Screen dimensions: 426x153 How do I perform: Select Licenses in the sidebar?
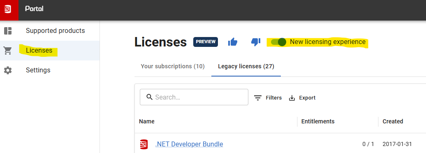pyautogui.click(x=50, y=51)
